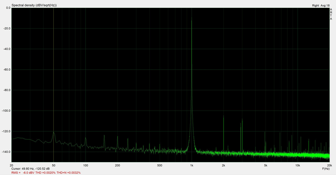The width and height of the screenshot is (336, 175).
Task: Click the '20' frequency axis label
Action: coord(12,166)
